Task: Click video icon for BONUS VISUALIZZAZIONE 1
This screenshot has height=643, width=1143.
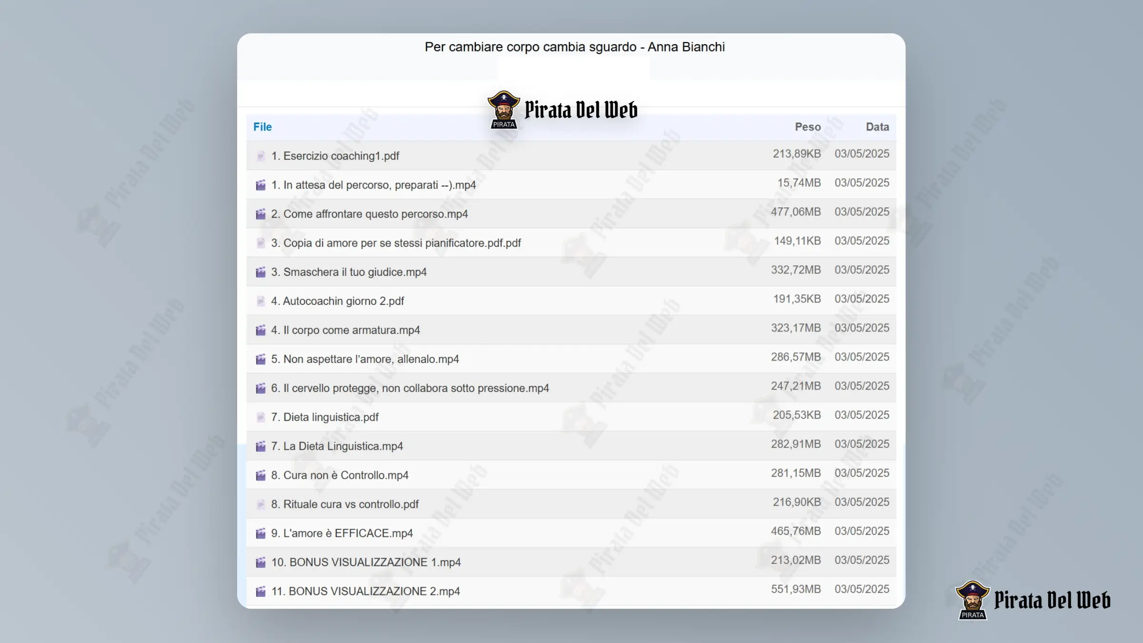Action: (x=261, y=563)
